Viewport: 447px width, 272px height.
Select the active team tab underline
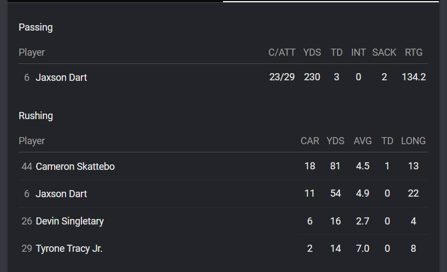pos(331,1)
